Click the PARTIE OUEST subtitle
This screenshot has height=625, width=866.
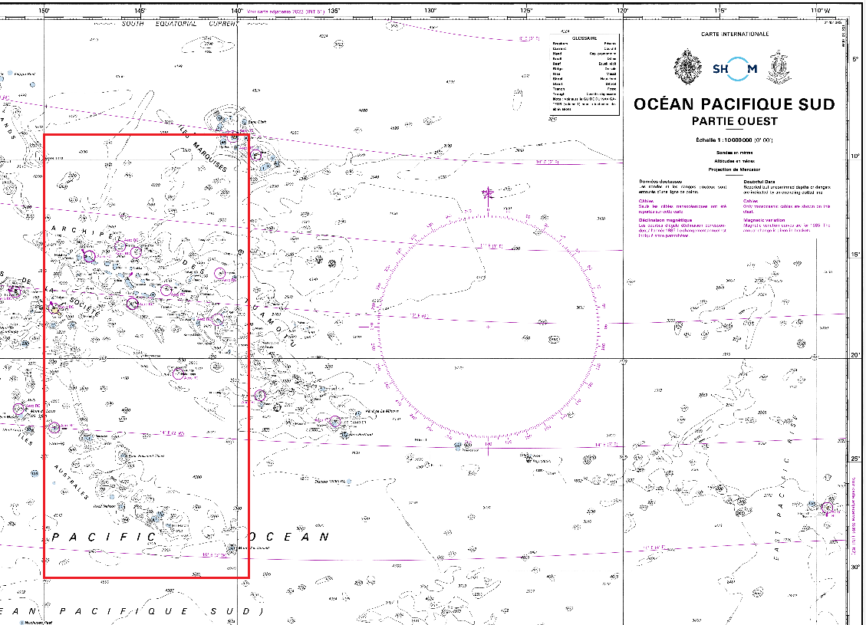pos(734,121)
